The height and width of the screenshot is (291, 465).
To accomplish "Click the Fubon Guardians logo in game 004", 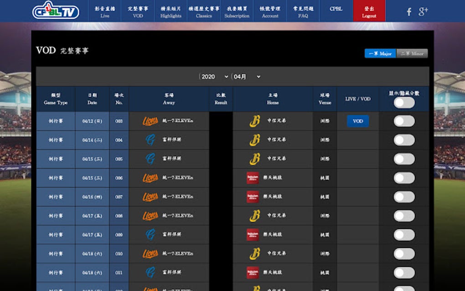I will point(150,140).
